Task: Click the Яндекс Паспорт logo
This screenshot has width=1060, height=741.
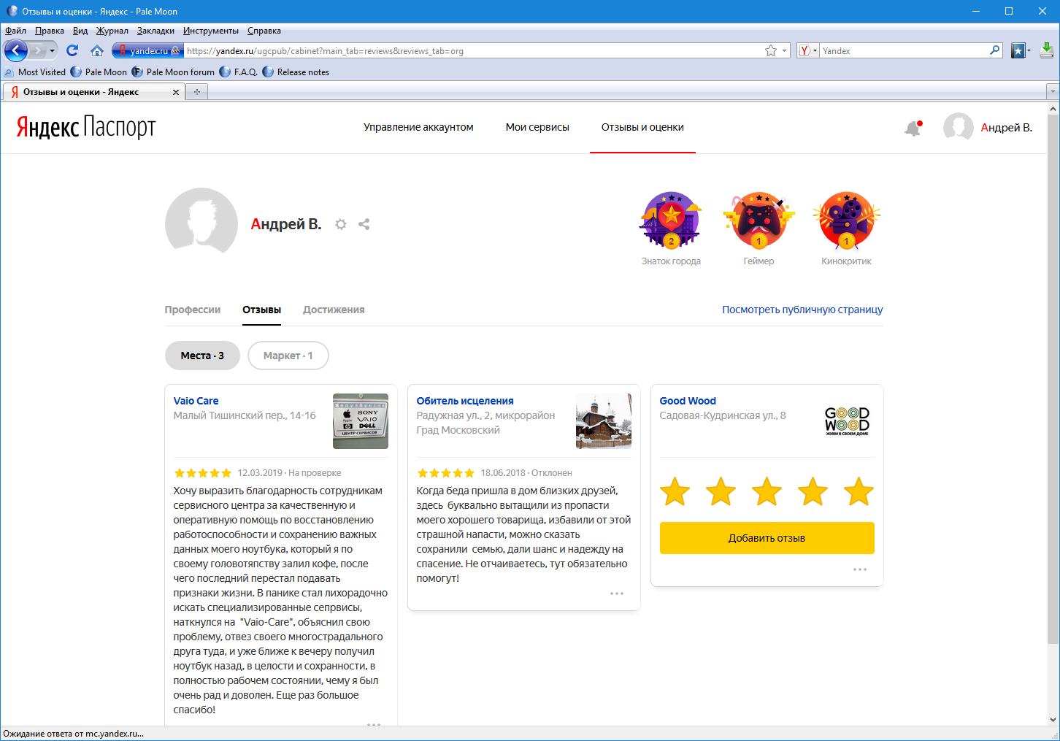Action: pyautogui.click(x=86, y=127)
